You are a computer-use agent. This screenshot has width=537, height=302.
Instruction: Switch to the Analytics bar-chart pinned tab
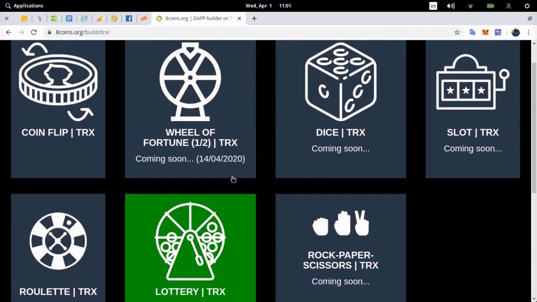(x=99, y=18)
